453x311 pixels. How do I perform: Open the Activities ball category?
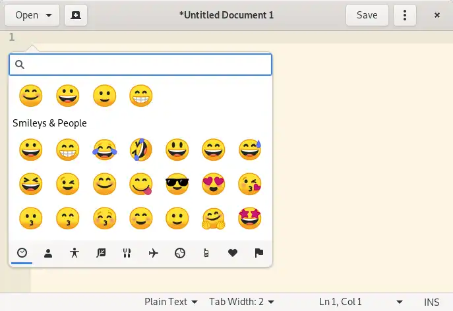tap(180, 253)
